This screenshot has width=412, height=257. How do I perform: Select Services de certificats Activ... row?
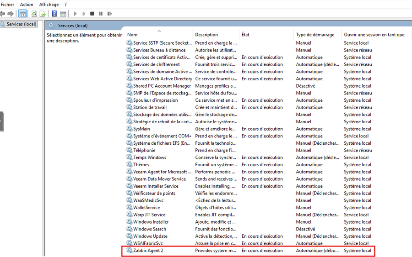click(x=162, y=57)
